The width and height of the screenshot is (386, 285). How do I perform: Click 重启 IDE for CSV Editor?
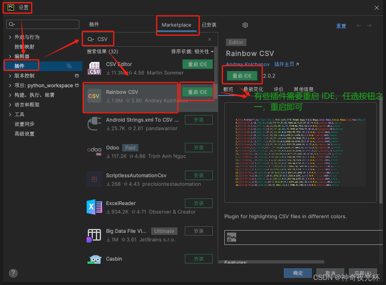(197, 64)
